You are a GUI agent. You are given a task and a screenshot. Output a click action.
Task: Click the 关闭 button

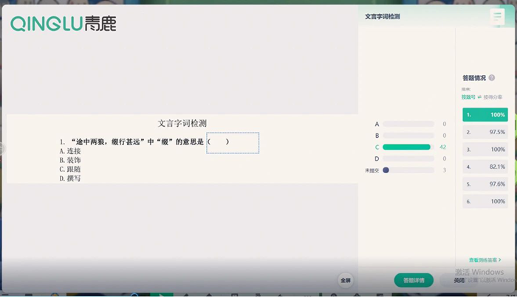[459, 280]
